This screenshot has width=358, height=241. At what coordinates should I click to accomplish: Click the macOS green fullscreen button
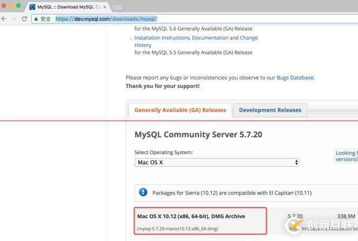(x=18, y=6)
